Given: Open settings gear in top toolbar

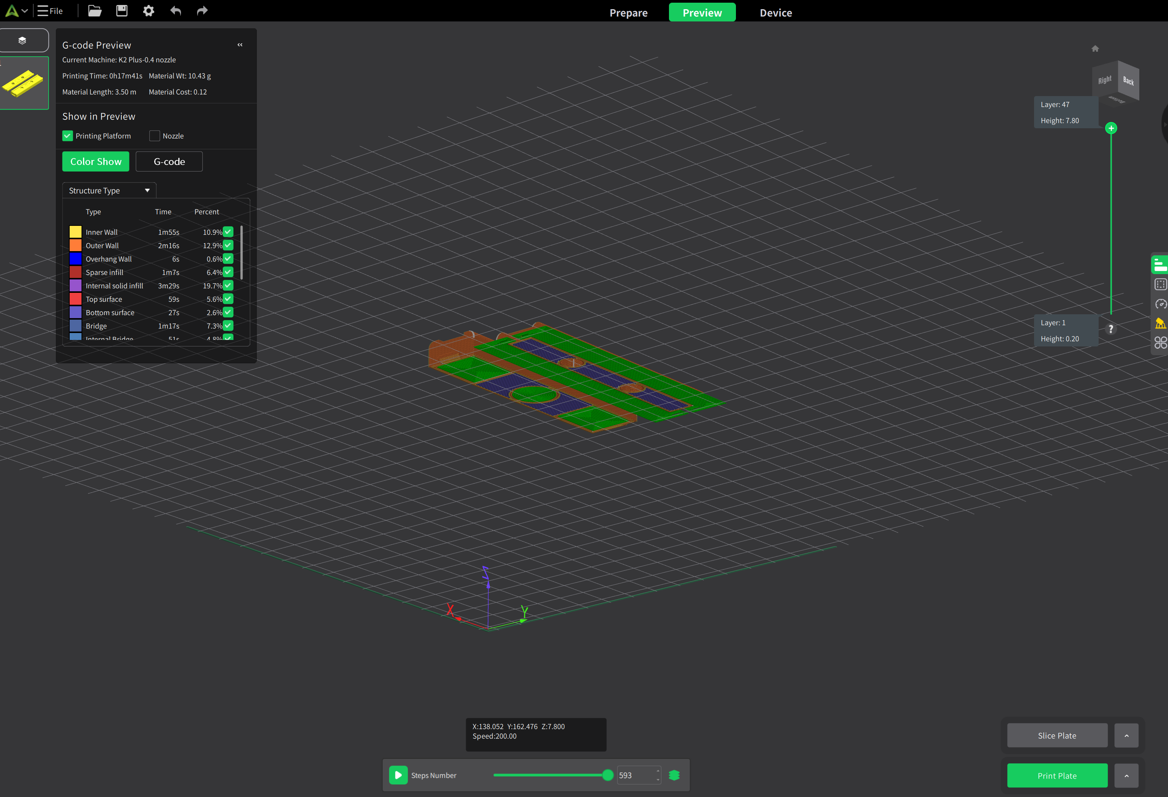Looking at the screenshot, I should point(148,11).
